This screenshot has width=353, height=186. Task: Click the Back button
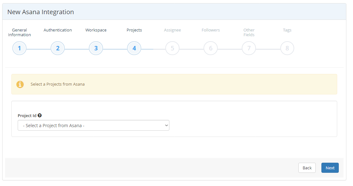(x=307, y=168)
